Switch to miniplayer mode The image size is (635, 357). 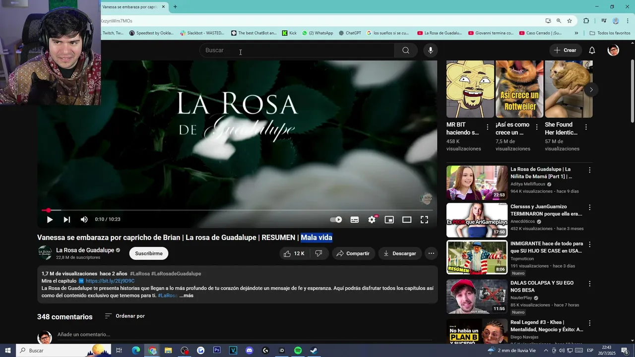click(x=389, y=220)
